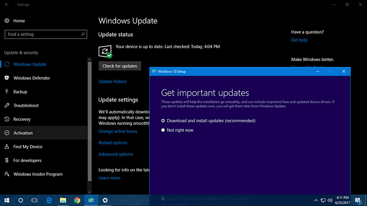Open Restart options link
Image resolution: width=367 pixels, height=206 pixels.
113,143
